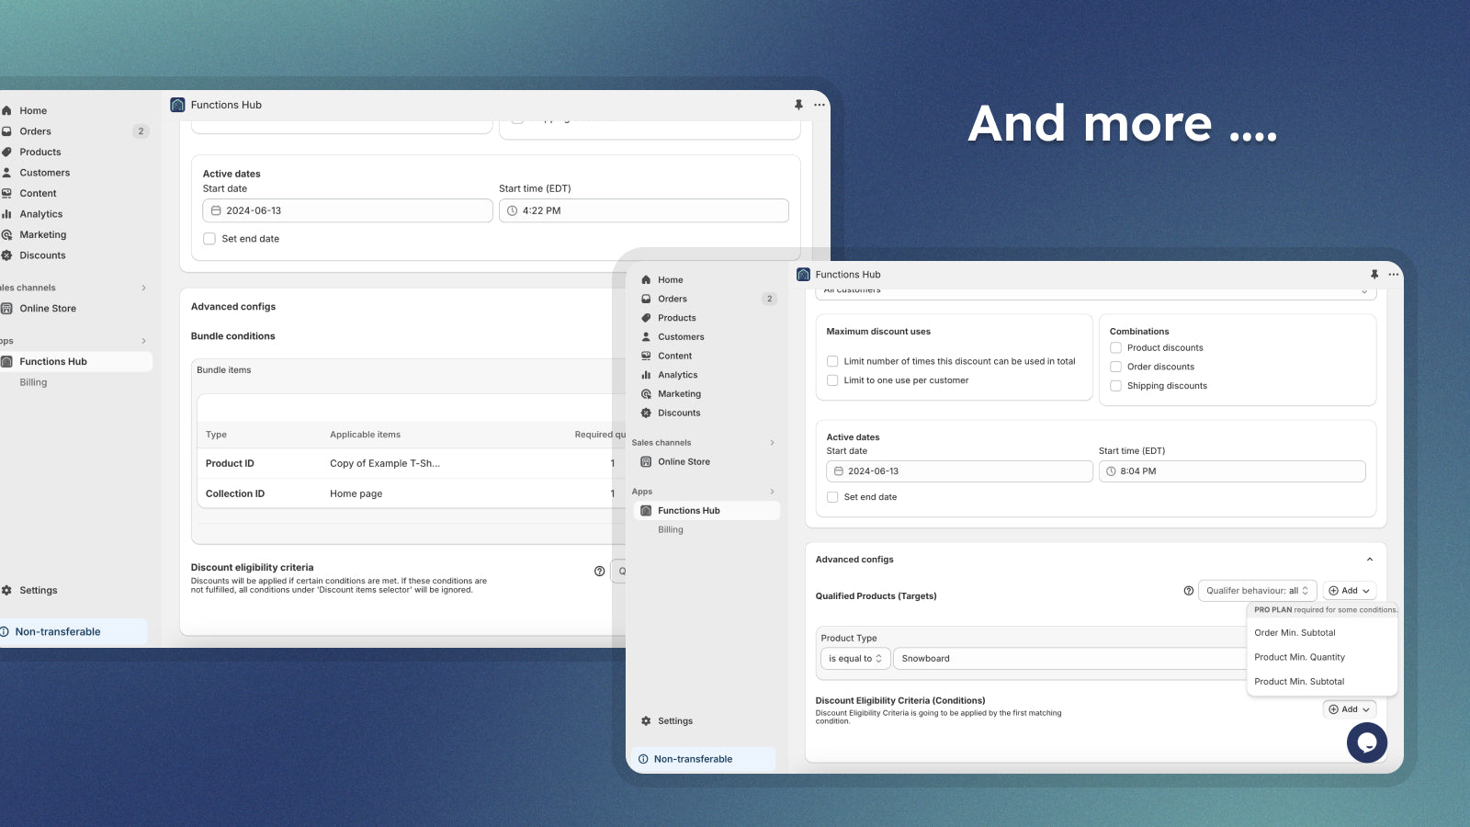
Task: Click the help icon beside Qualifier behaviour
Action: (x=1188, y=591)
